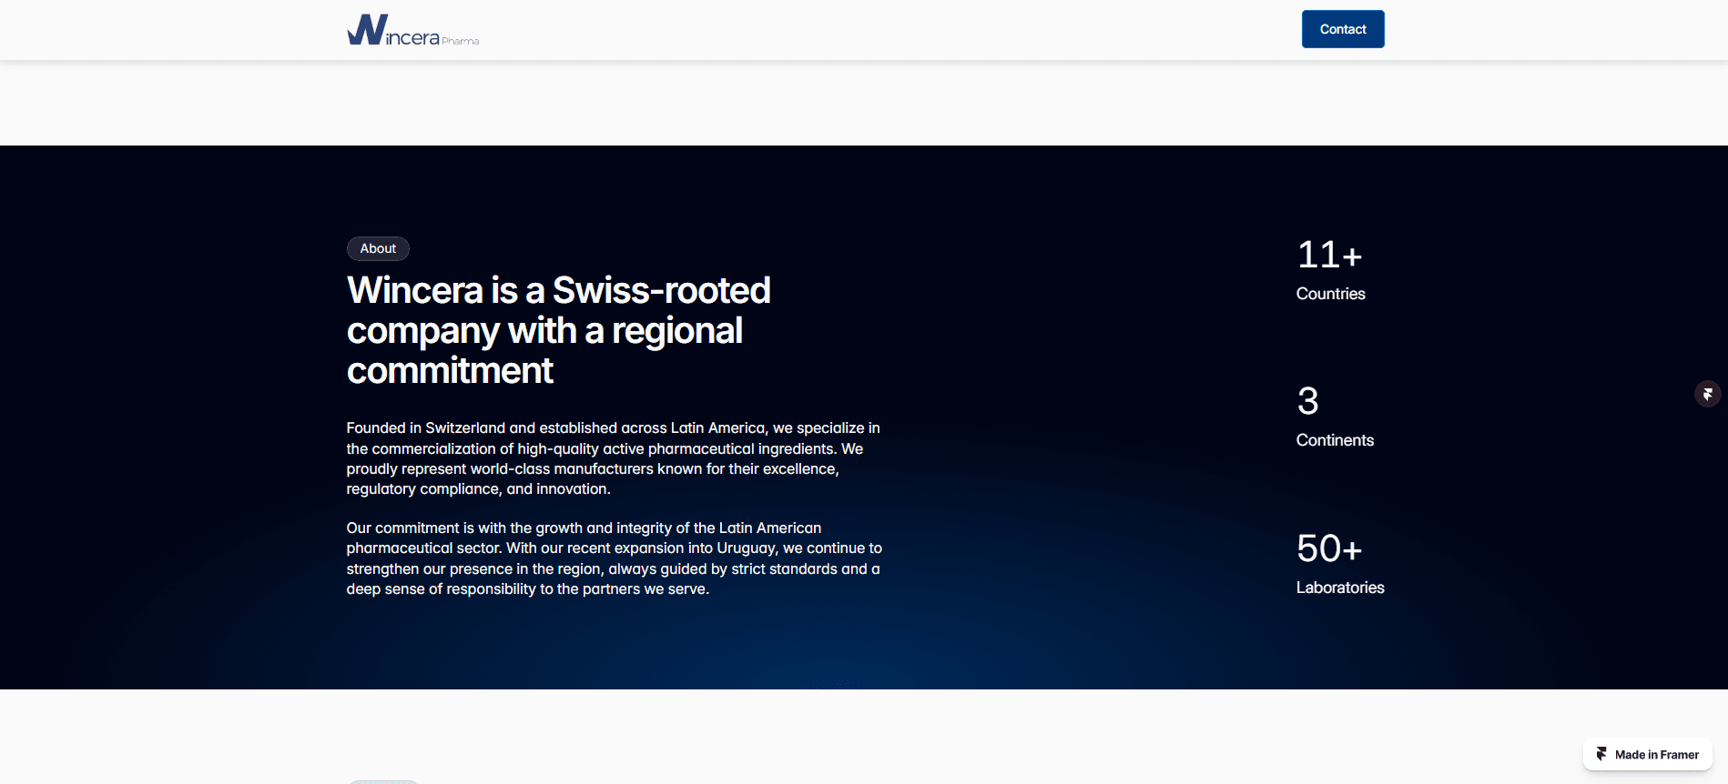Click the 'Laboratories' label
Viewport: 1728px width, 784px height.
[1340, 588]
